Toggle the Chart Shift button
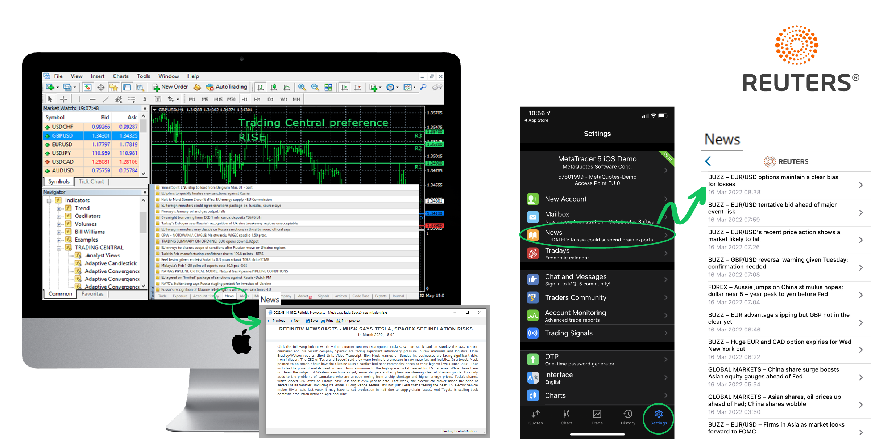 pyautogui.click(x=358, y=87)
